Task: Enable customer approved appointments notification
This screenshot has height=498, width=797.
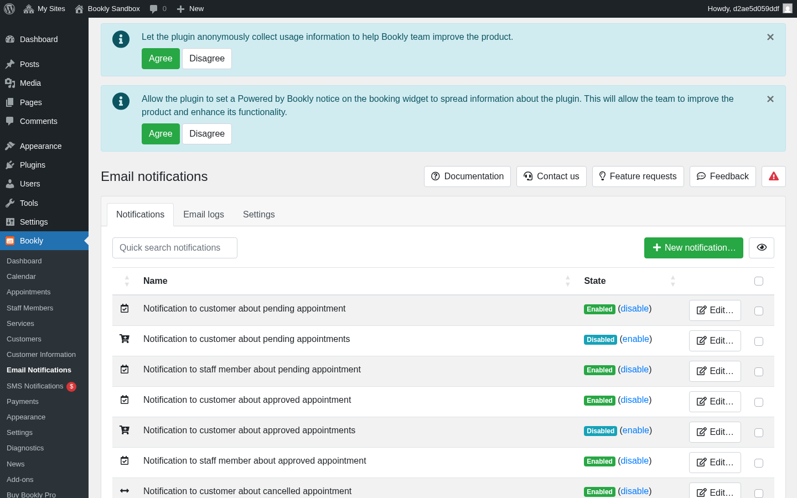Action: pos(635,430)
